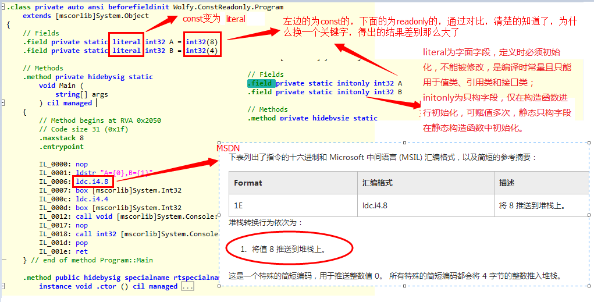Screen dimensions: 594x302
Task: Click the 'pop' opcode at IL_001d
Action: coord(82,243)
